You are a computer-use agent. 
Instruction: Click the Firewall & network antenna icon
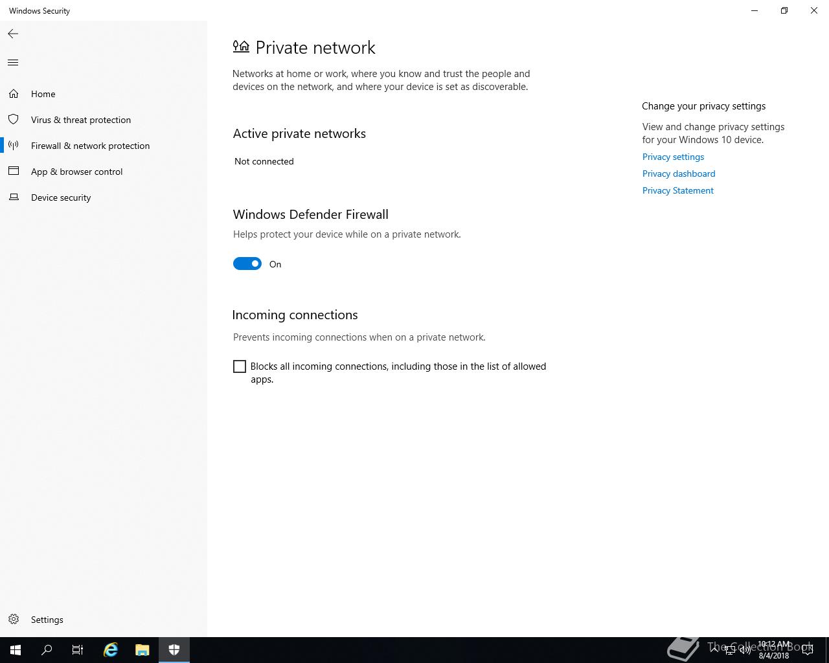pos(14,146)
